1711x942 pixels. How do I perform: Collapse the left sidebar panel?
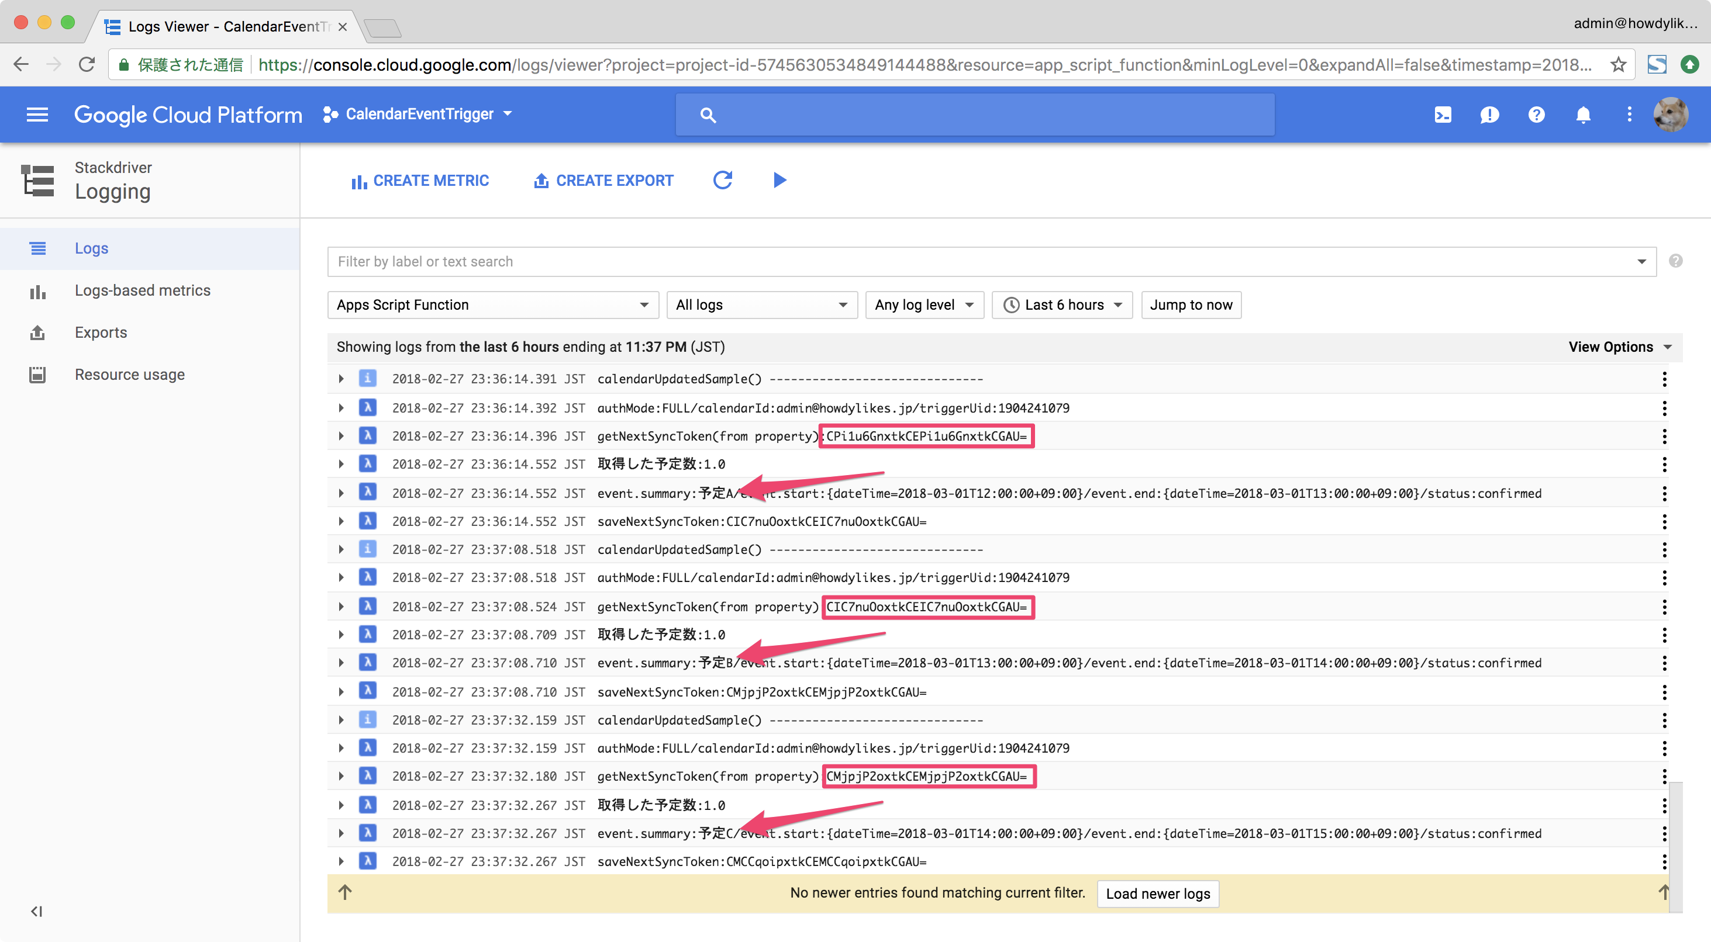click(36, 912)
